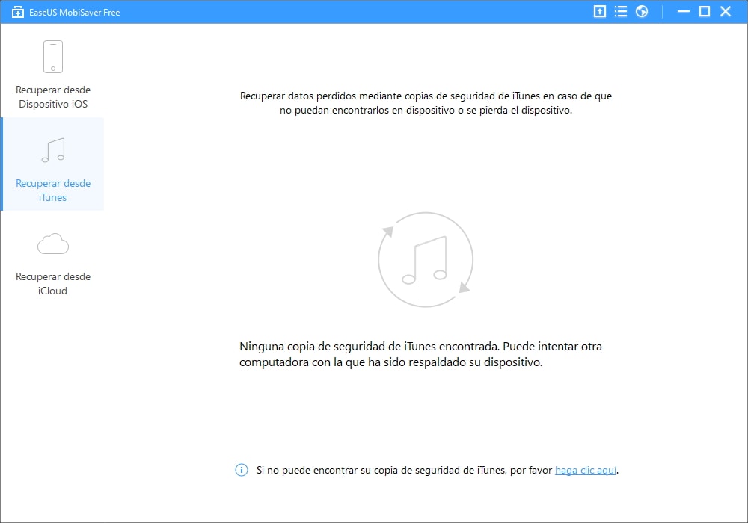Select the iCloud cloud icon
Screen dimensions: 748x523
pos(53,244)
